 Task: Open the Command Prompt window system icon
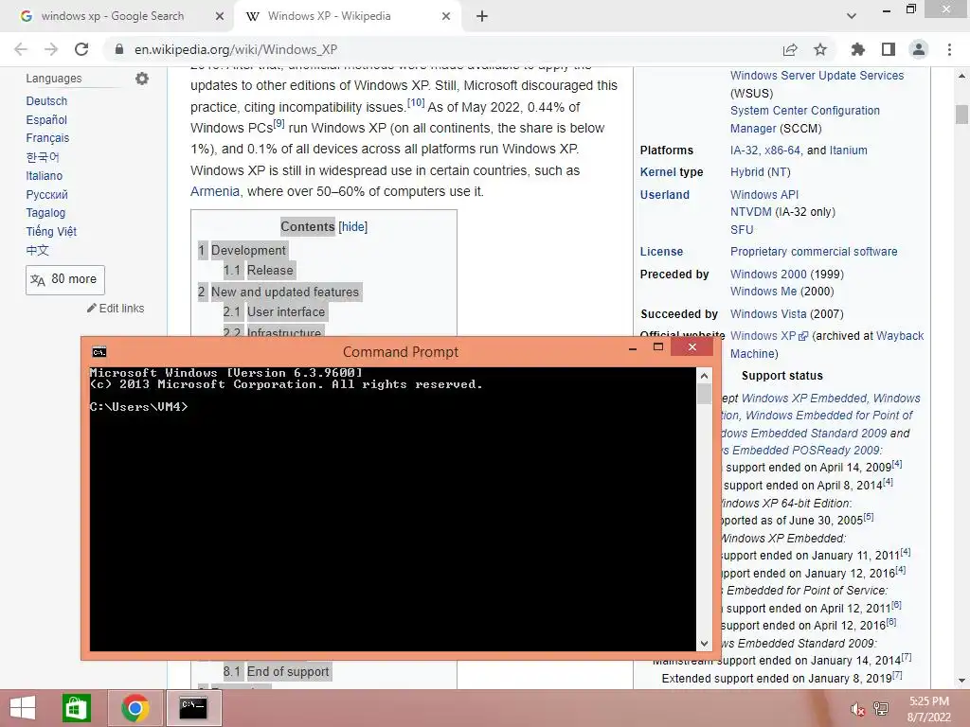[x=99, y=352]
